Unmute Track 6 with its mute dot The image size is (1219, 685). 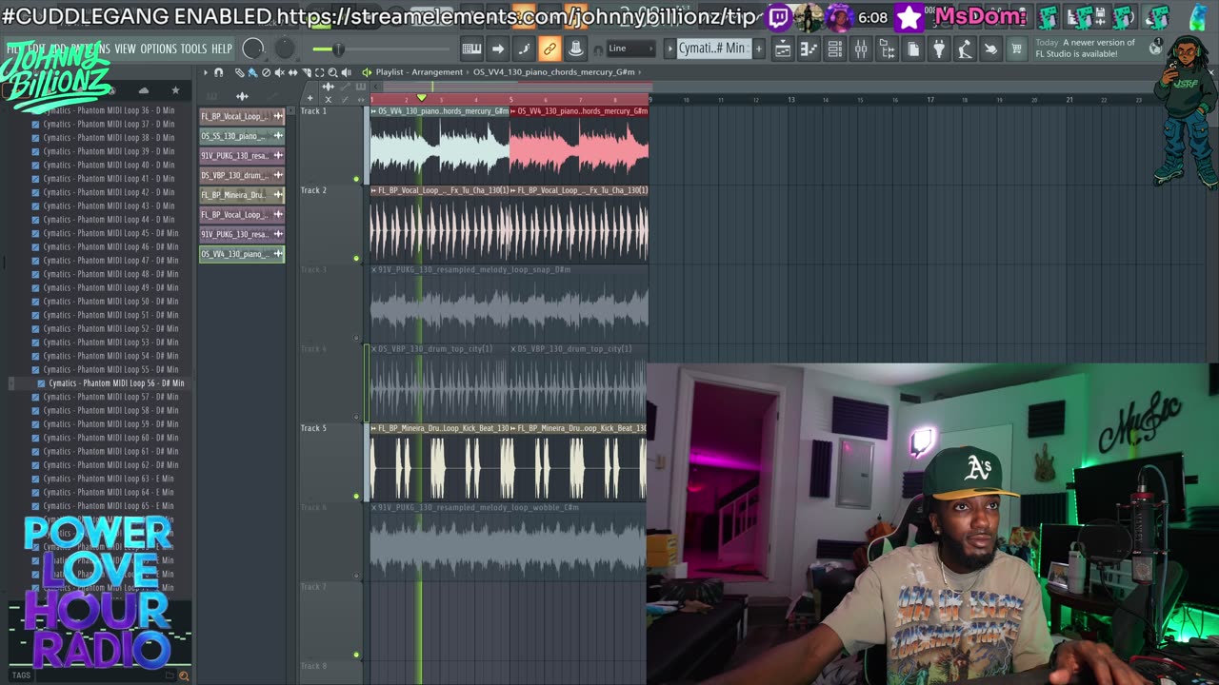coord(357,575)
